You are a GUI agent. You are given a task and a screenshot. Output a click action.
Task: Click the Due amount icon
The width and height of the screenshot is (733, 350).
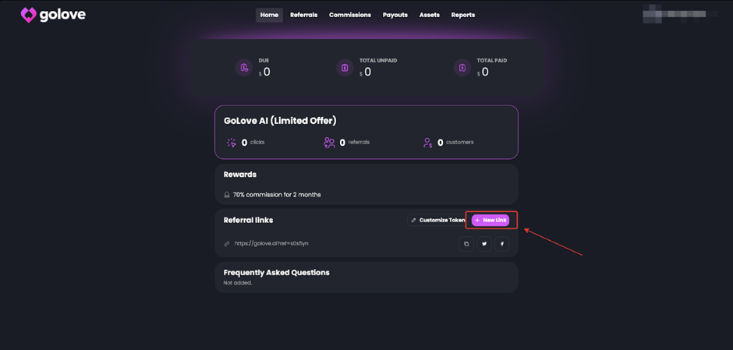(x=244, y=68)
